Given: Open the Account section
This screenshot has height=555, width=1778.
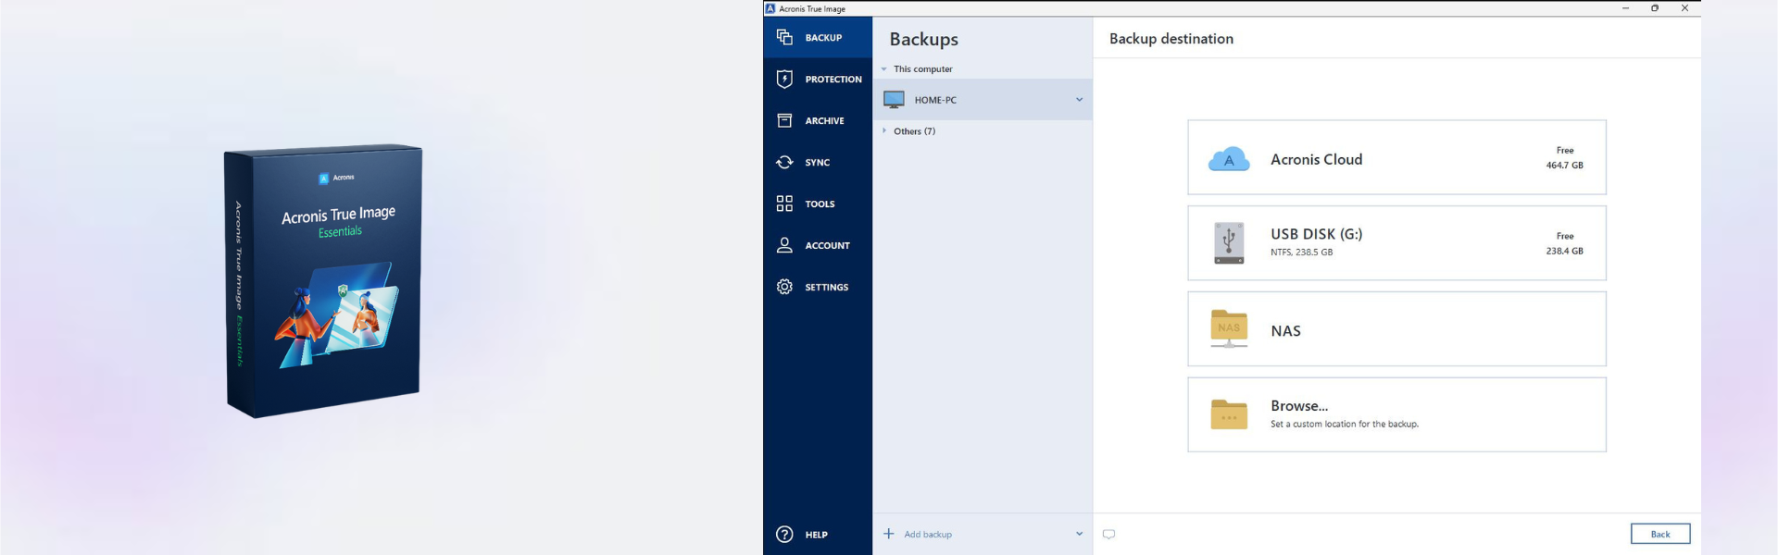Looking at the screenshot, I should 818,245.
